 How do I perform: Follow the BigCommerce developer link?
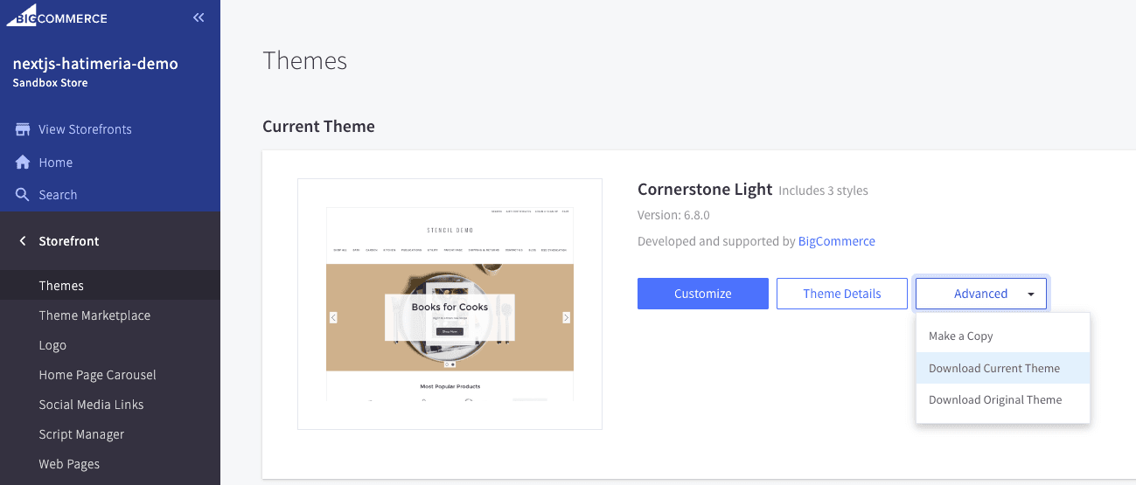[x=836, y=241]
